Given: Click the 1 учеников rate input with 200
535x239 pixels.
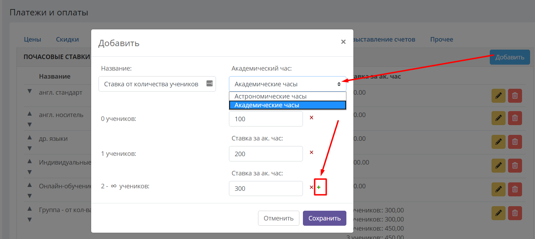Looking at the screenshot, I should point(266,154).
